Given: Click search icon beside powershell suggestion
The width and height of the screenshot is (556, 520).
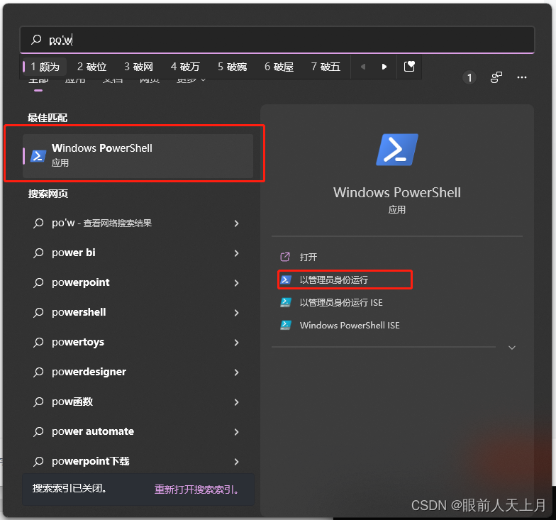Looking at the screenshot, I should [x=38, y=312].
